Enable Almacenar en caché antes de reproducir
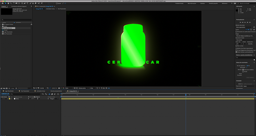The image size is (256, 136). [236, 32]
